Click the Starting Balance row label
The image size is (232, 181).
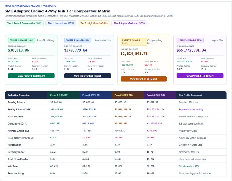click(x=16, y=102)
